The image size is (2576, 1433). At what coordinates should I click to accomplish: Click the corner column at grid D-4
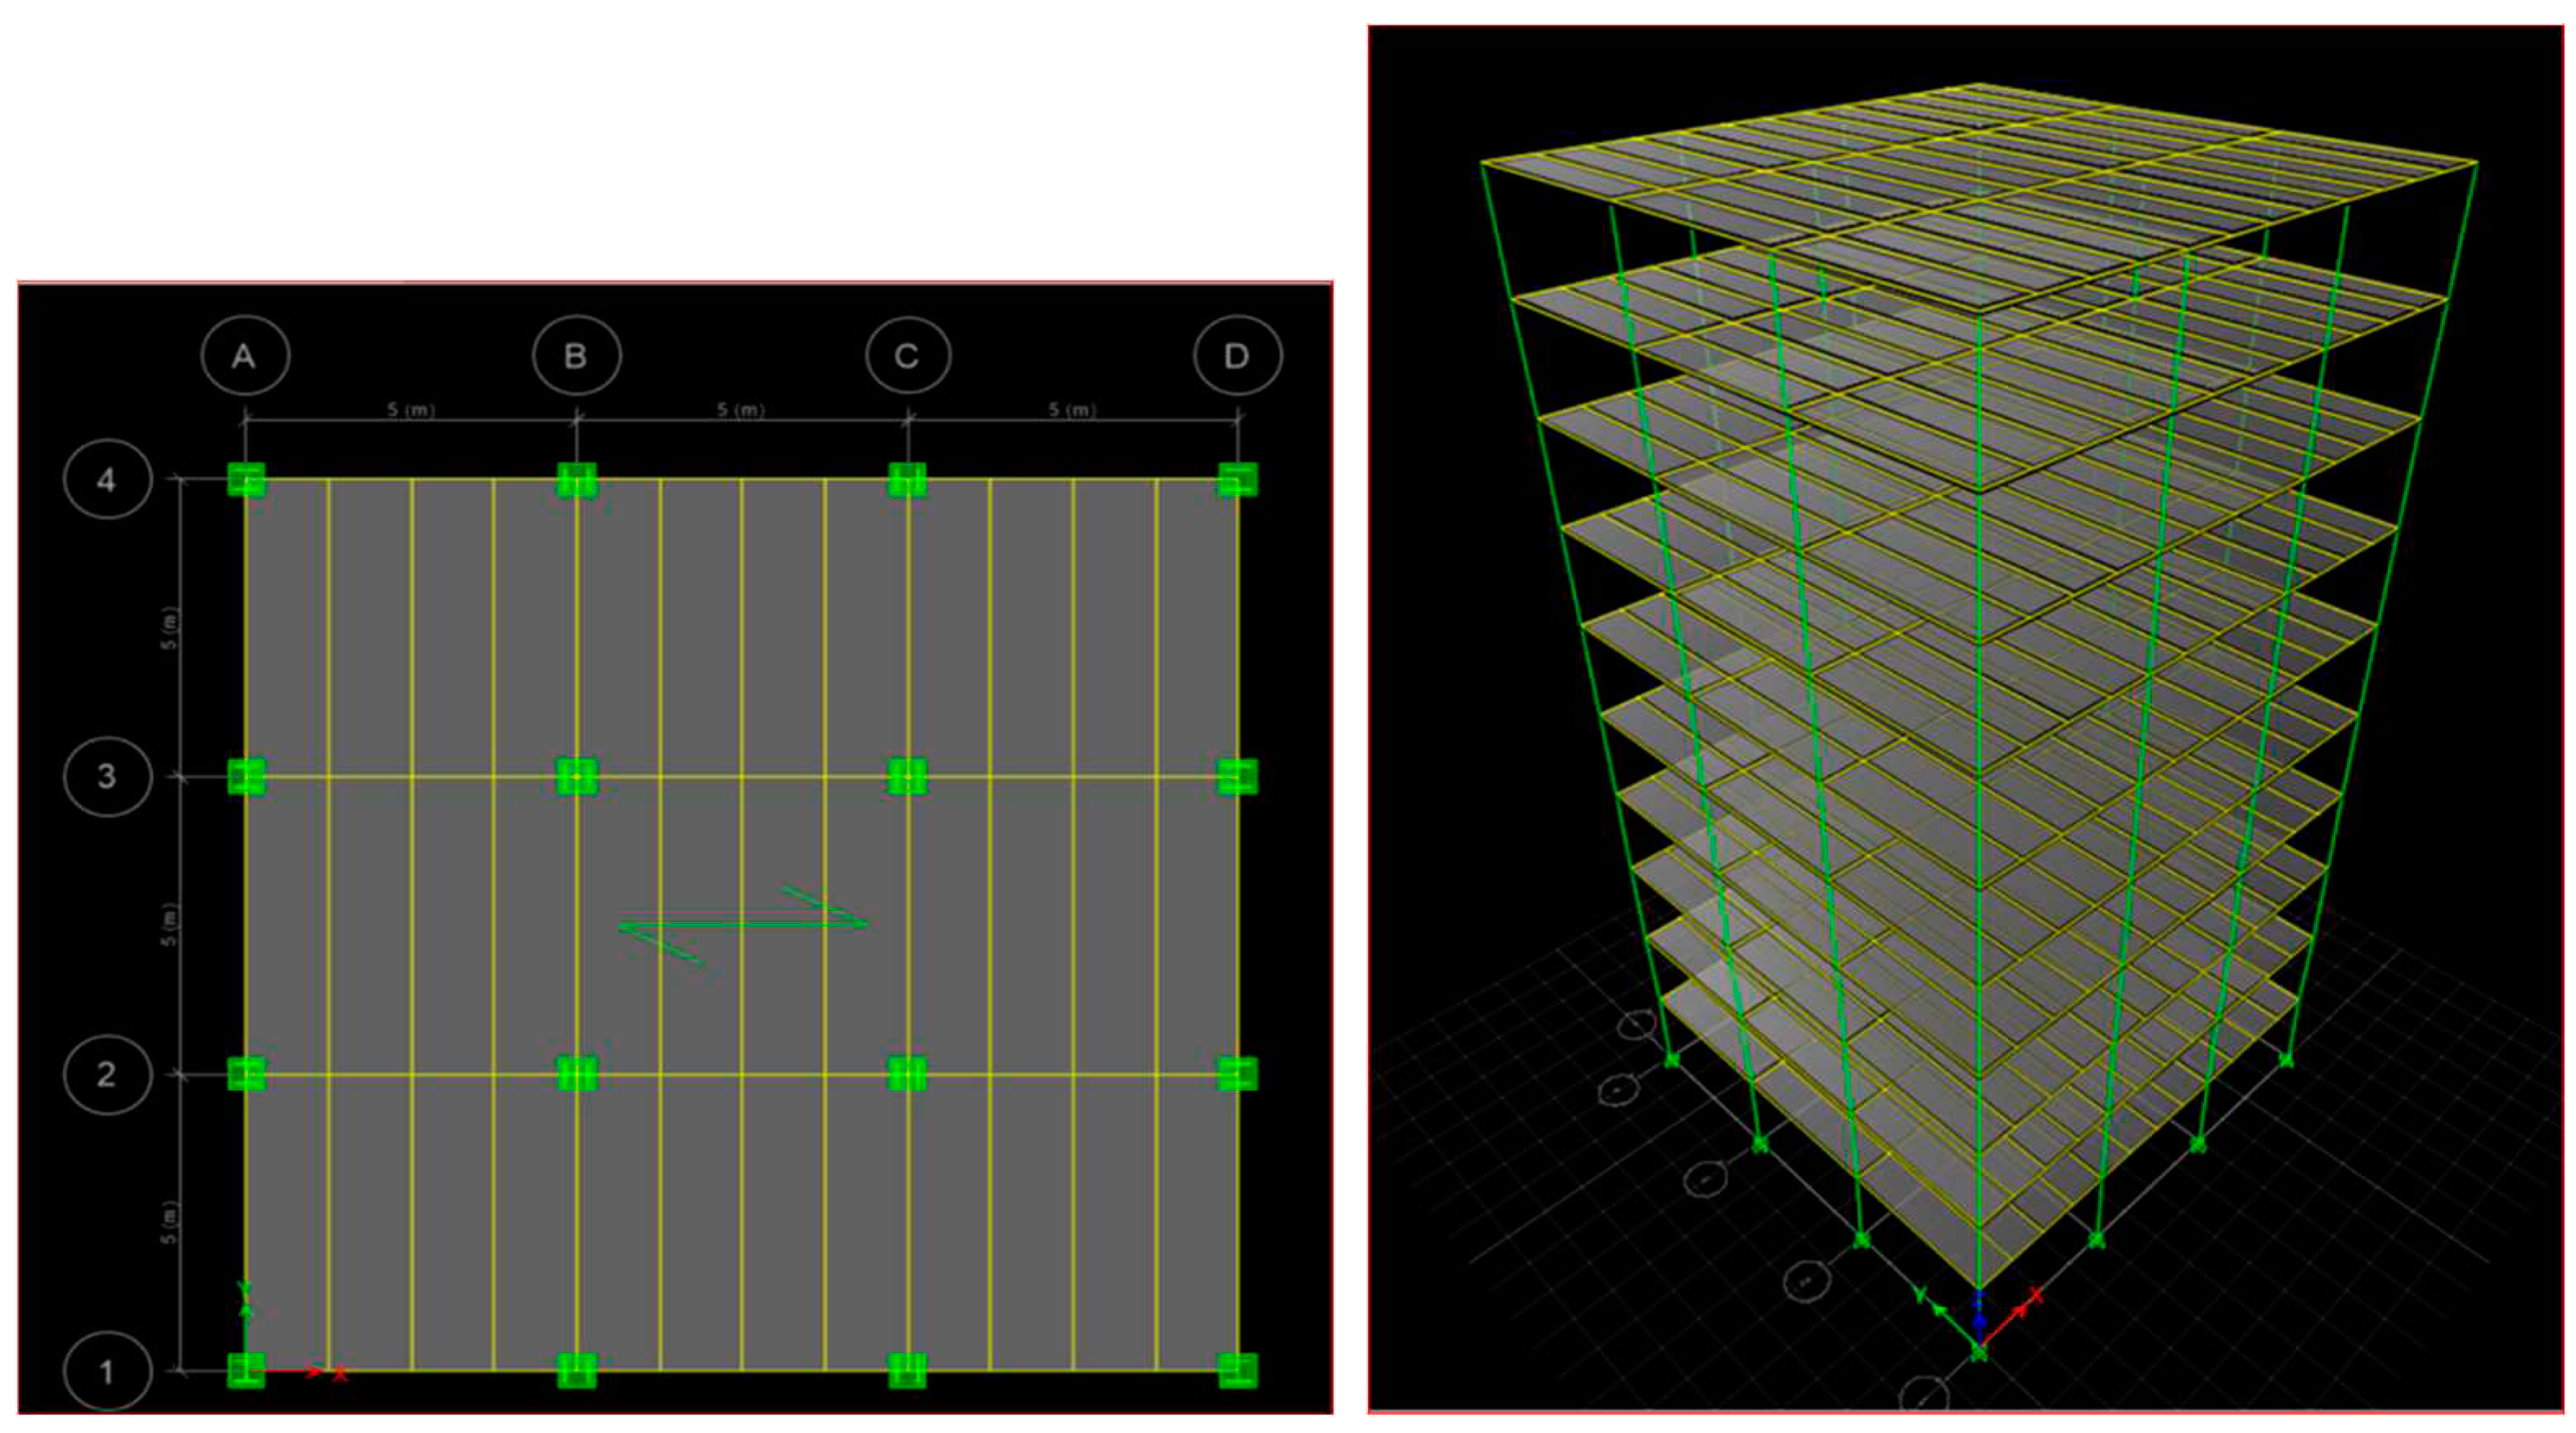1238,480
